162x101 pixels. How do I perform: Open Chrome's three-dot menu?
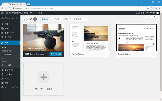[159, 8]
